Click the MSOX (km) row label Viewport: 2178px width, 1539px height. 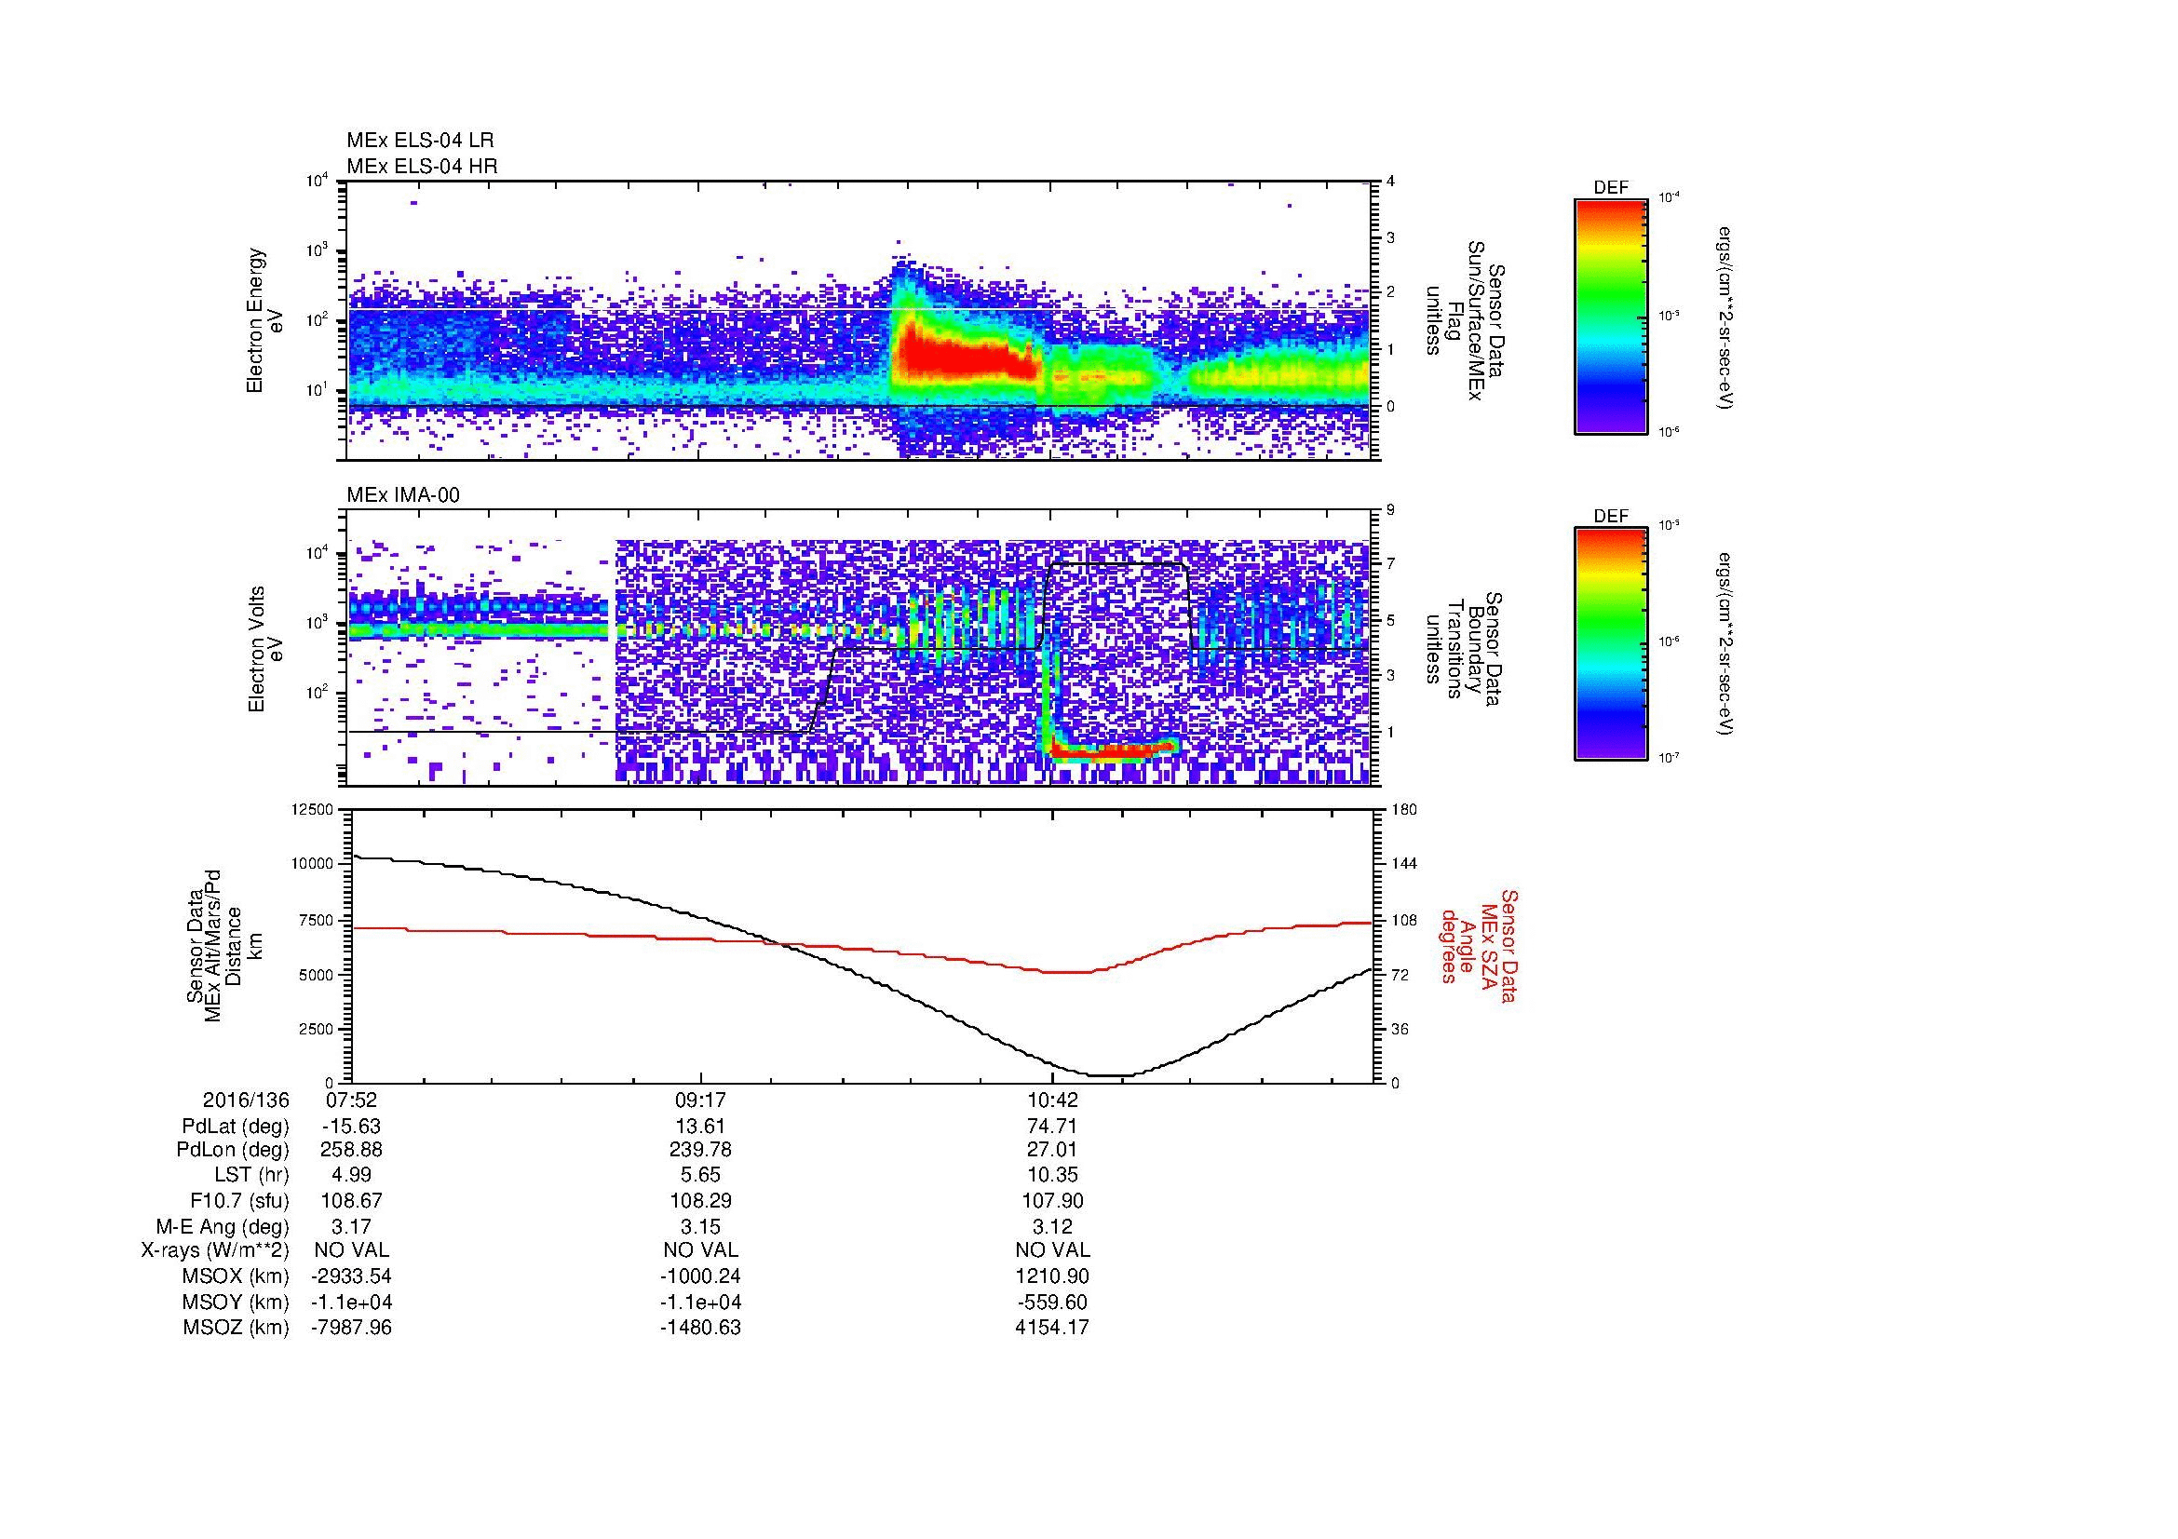[236, 1277]
